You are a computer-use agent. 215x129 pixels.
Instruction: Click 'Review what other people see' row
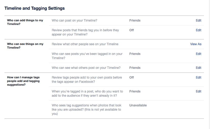click(x=126, y=44)
